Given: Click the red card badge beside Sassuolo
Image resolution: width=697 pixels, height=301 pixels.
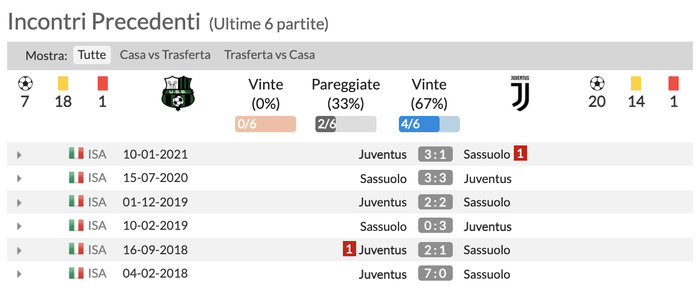Looking at the screenshot, I should click(x=520, y=154).
